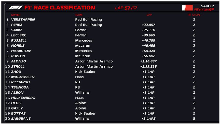Viewport: 221px width, 127px height.
Task: Click McLaren team name beside NORRIS
Action: point(82,46)
